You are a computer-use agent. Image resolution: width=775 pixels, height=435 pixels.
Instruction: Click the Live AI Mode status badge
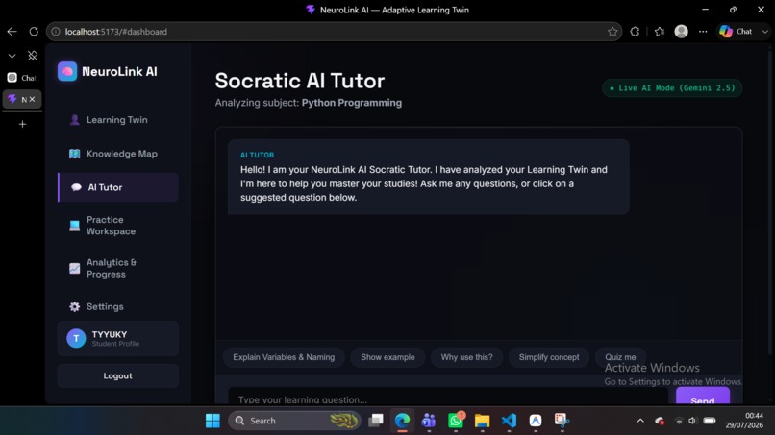tap(672, 88)
